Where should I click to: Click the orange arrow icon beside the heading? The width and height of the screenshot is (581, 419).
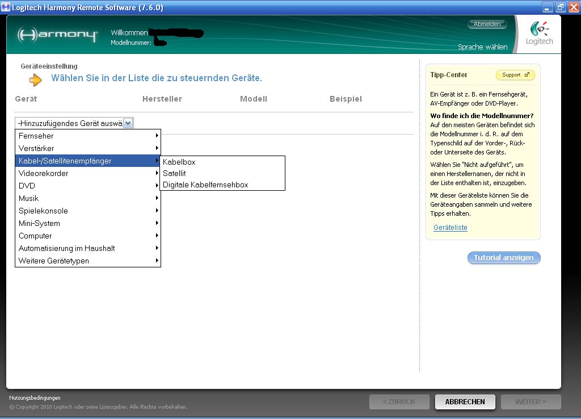tap(36, 79)
